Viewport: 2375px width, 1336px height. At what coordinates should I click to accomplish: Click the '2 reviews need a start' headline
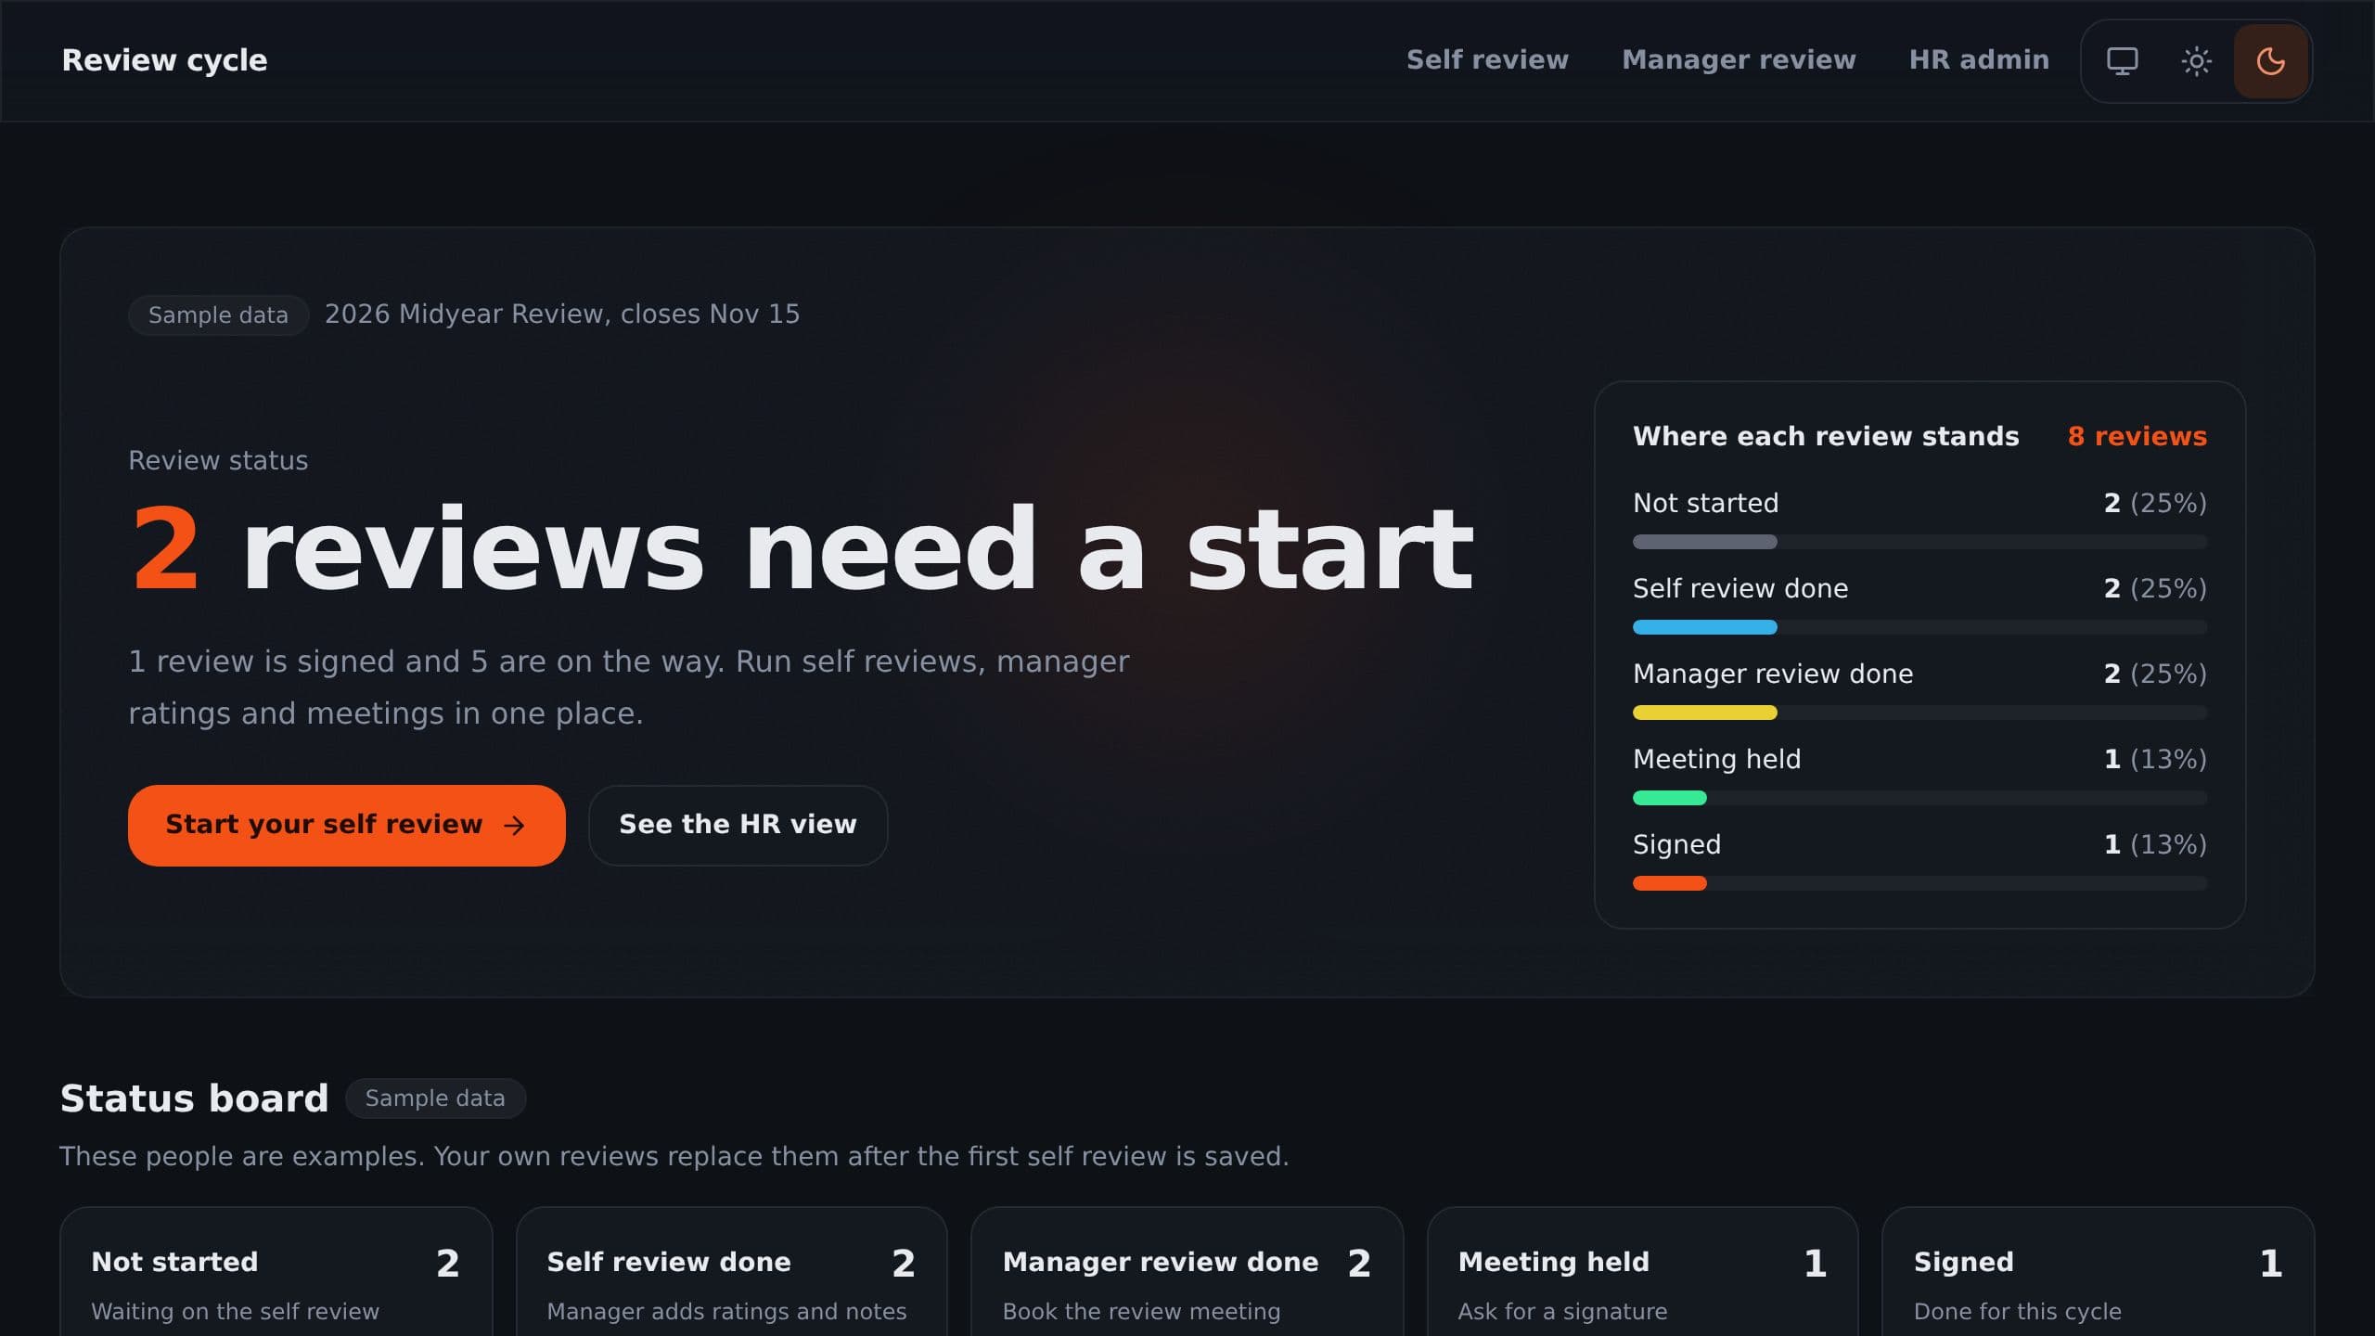pos(802,549)
